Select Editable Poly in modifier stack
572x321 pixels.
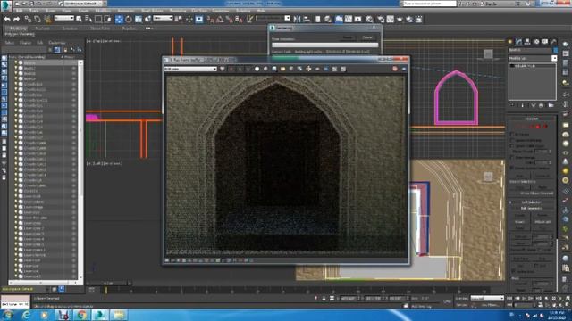[x=526, y=66]
